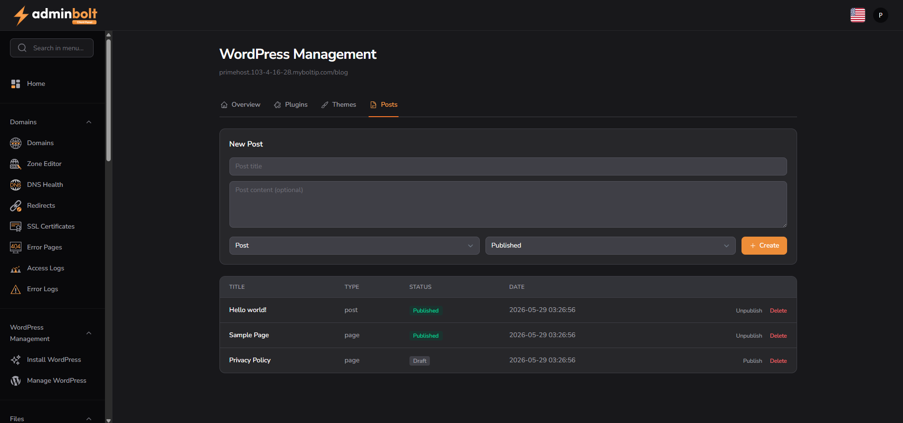The image size is (903, 423).
Task: Click the Manage WordPress logo icon
Action: (x=16, y=381)
